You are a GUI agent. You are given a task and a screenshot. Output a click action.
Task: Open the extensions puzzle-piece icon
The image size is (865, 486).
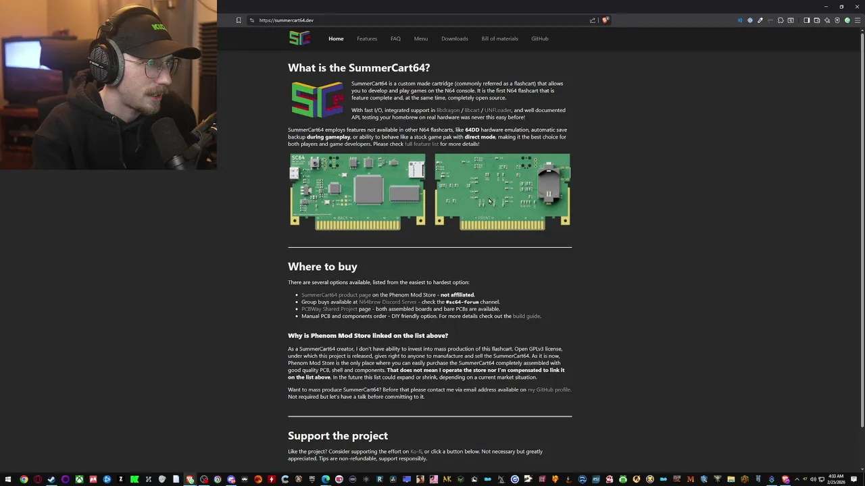coord(781,20)
